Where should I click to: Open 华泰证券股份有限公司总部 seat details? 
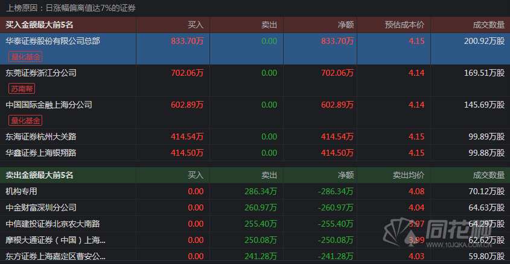tap(53, 41)
